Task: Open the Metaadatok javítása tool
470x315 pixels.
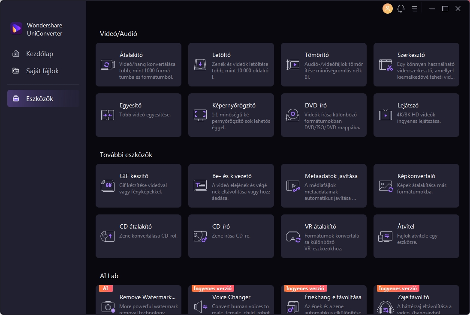Action: tap(323, 186)
